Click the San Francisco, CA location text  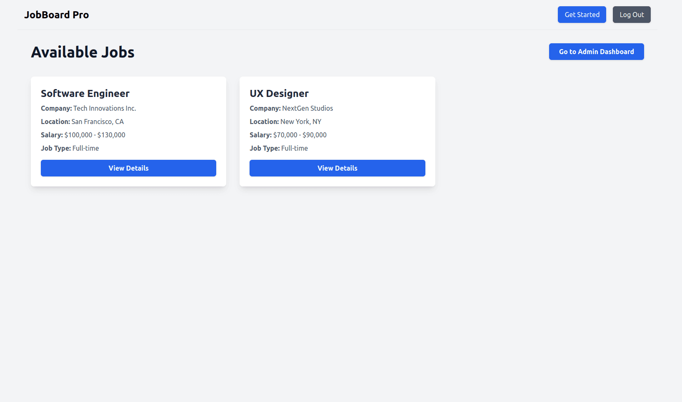coord(97,122)
